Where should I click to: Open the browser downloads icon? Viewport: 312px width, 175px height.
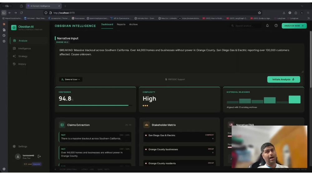[284, 13]
